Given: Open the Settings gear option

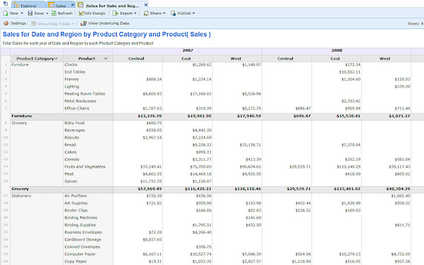Looking at the screenshot, I should tap(15, 23).
